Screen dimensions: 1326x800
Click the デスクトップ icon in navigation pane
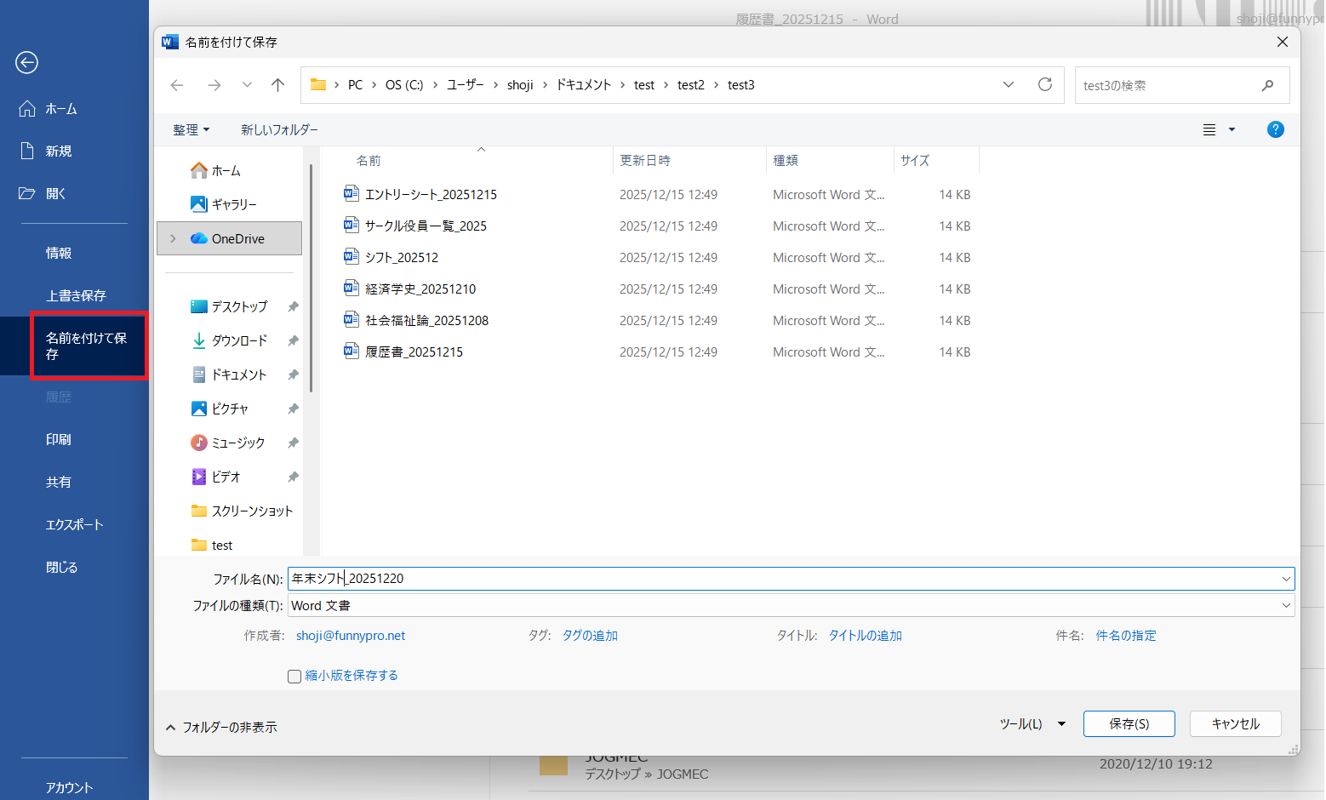pos(199,306)
